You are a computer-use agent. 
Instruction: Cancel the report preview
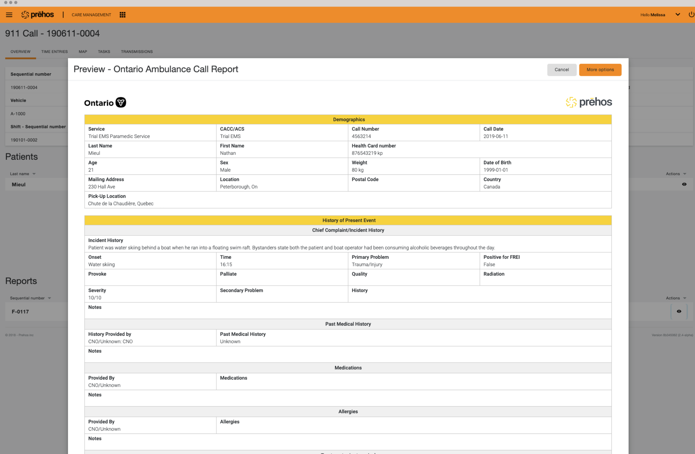coord(561,70)
